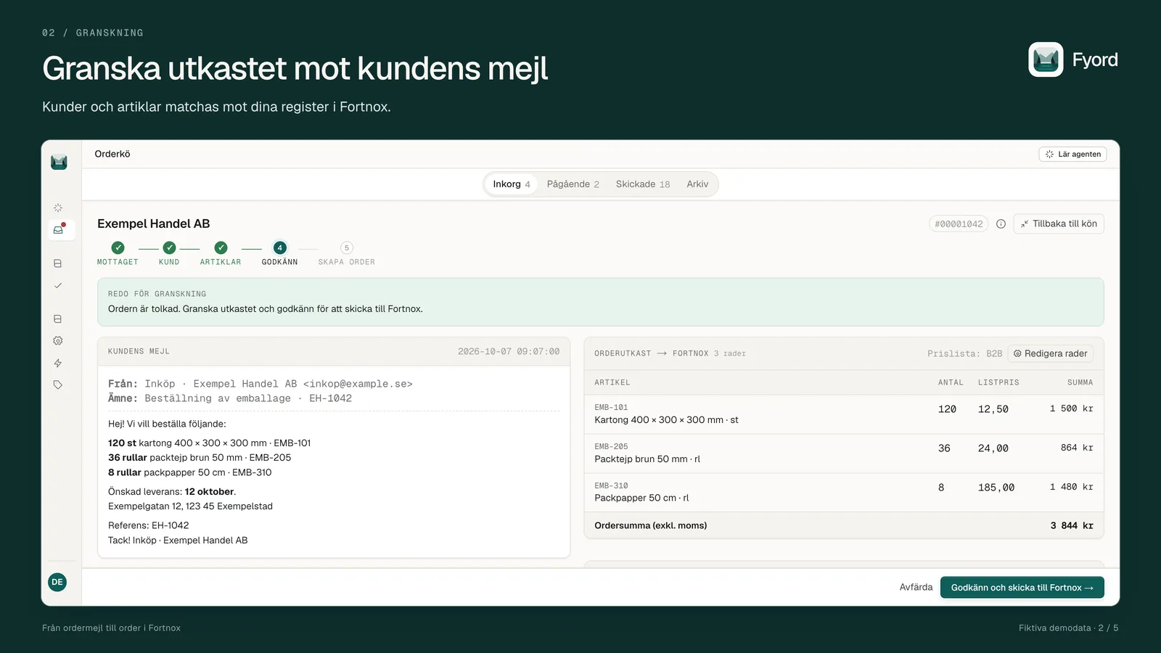Click the quantity 120 in order draft
The width and height of the screenshot is (1161, 653).
(947, 409)
